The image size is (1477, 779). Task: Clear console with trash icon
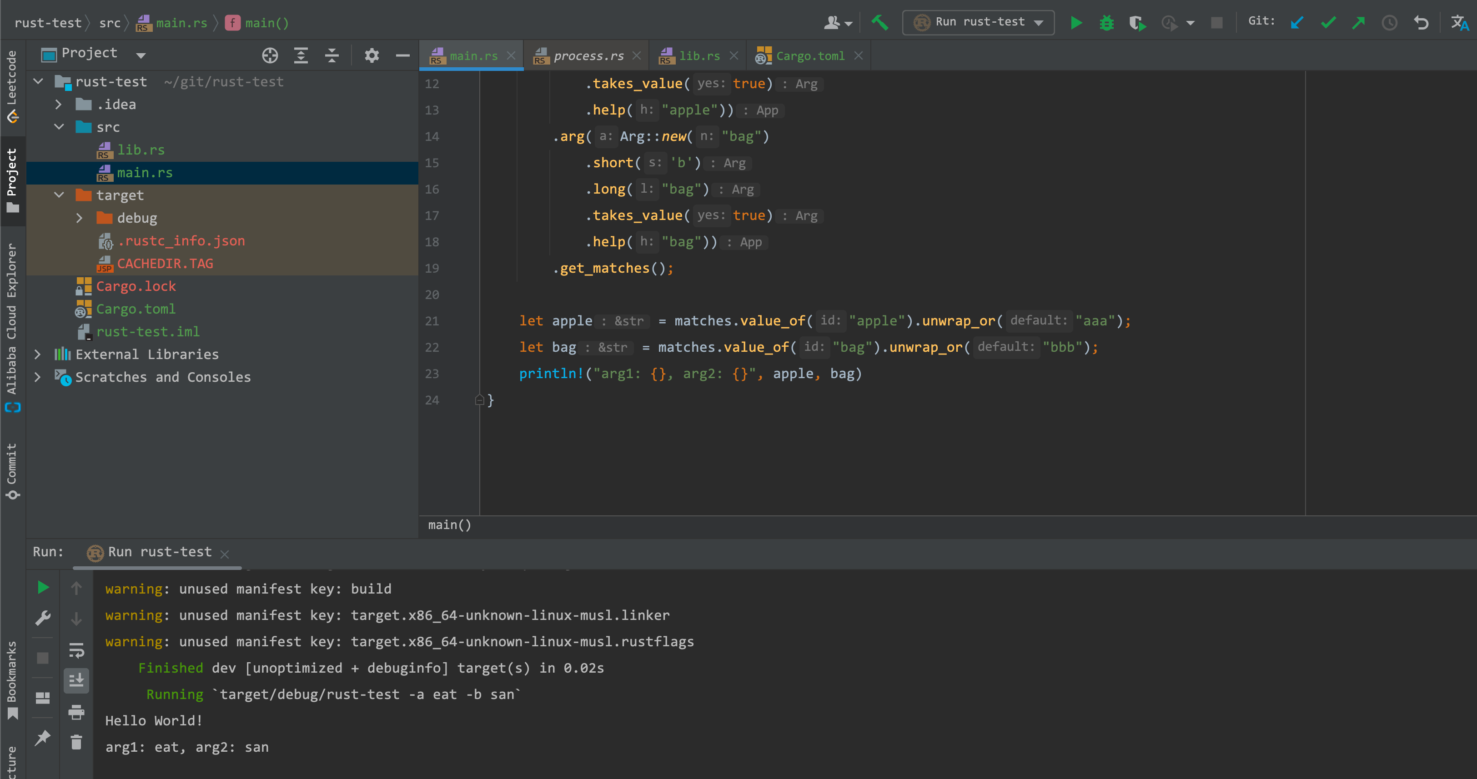[x=75, y=742]
